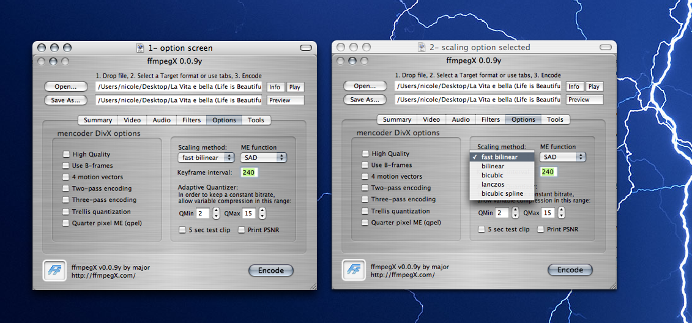The width and height of the screenshot is (692, 323).
Task: Open Audio tab in right window
Action: 461,119
